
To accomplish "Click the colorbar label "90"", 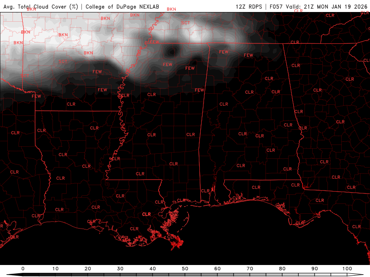I will [314, 269].
